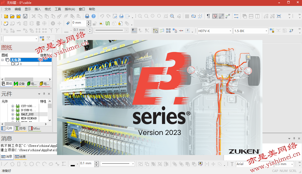Open the 插入 menu

(38, 9)
